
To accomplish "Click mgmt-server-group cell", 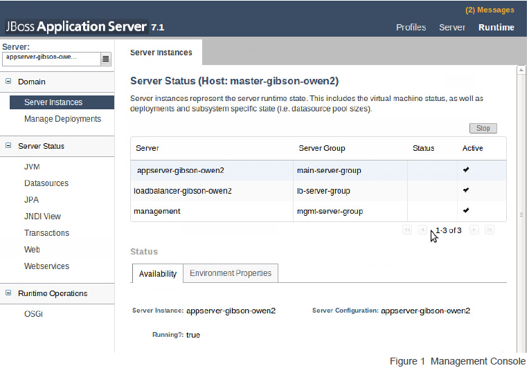I will point(350,211).
